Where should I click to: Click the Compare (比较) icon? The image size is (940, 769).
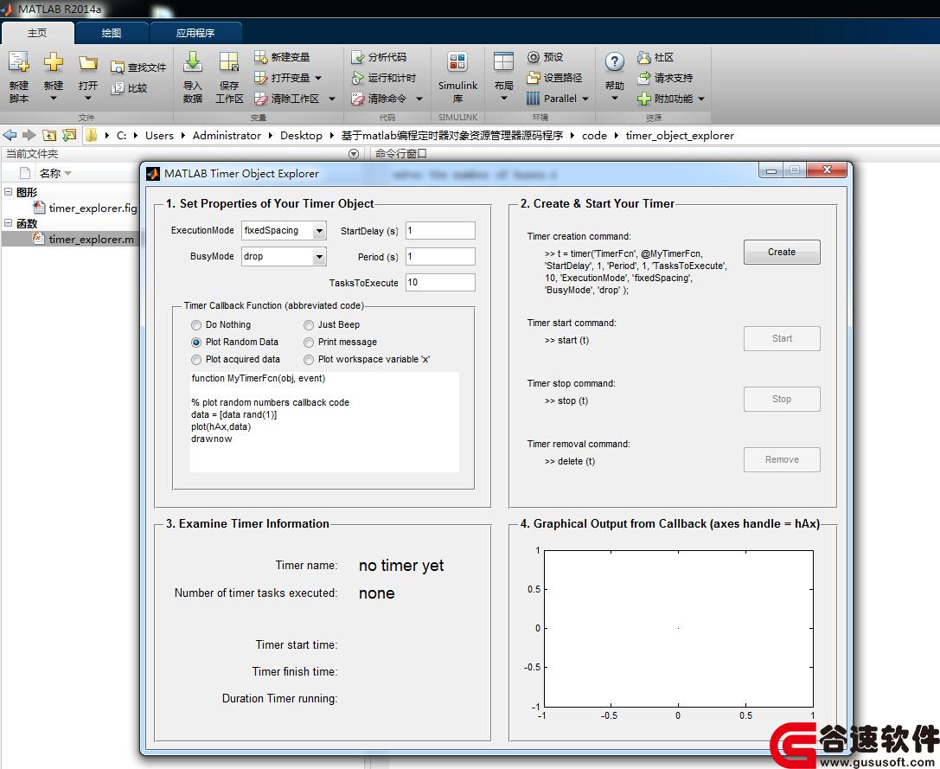point(117,88)
